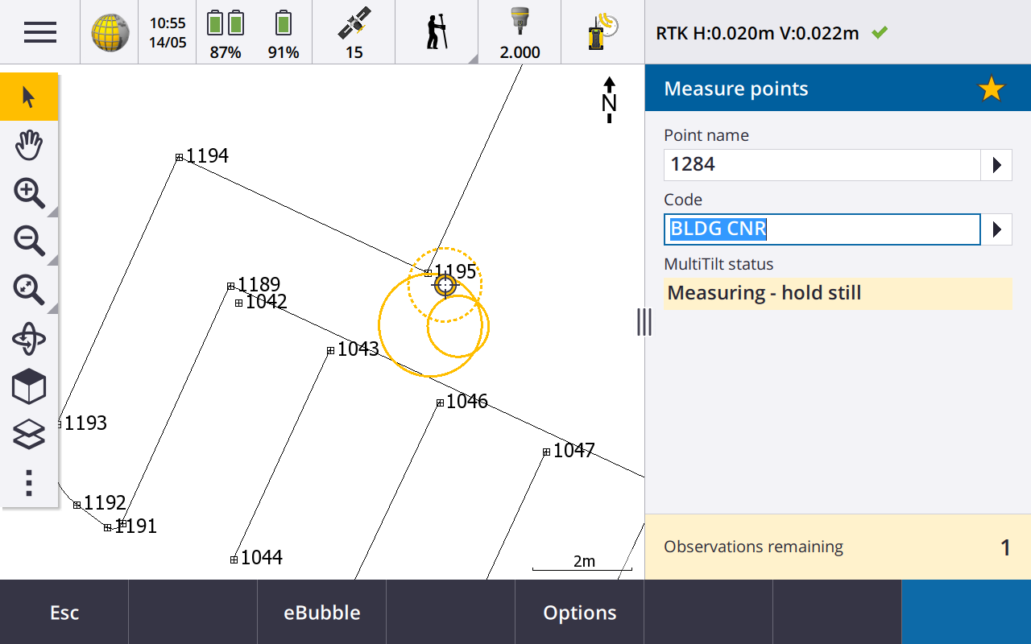Click the Options softkey
This screenshot has width=1031, height=644.
click(579, 613)
